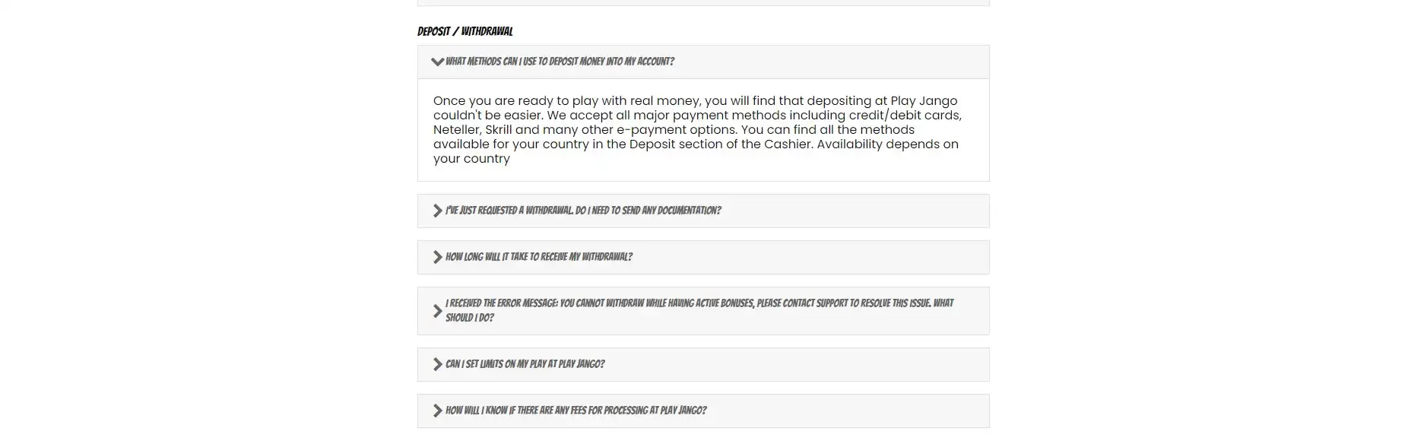1411x444 pixels.
Task: Expand arrow for active bonuses error question
Action: [437, 311]
